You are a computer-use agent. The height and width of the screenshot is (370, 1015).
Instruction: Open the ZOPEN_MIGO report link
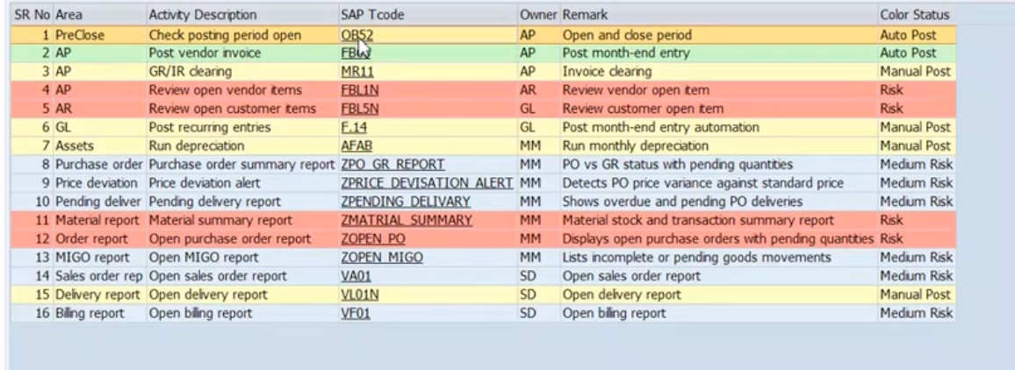coord(382,255)
